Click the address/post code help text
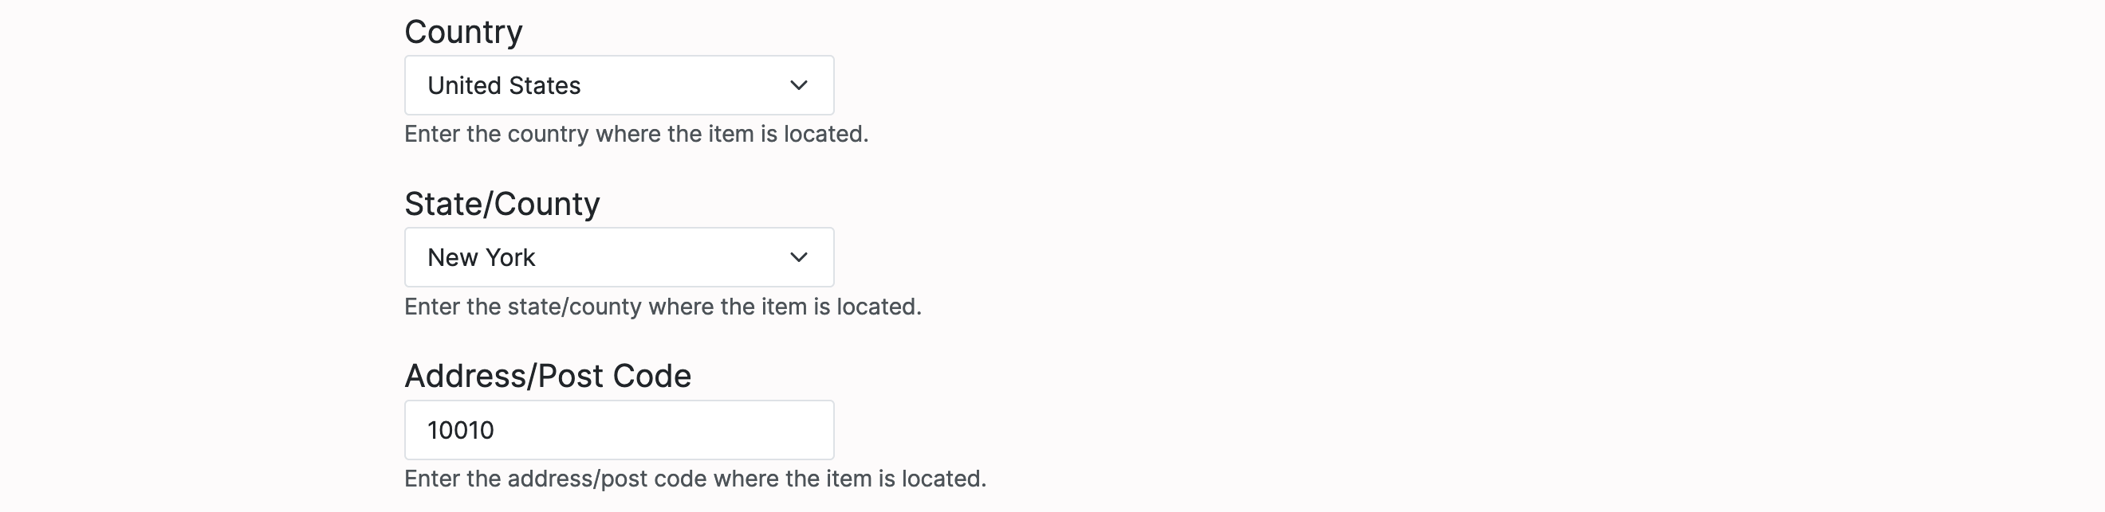 coord(694,479)
